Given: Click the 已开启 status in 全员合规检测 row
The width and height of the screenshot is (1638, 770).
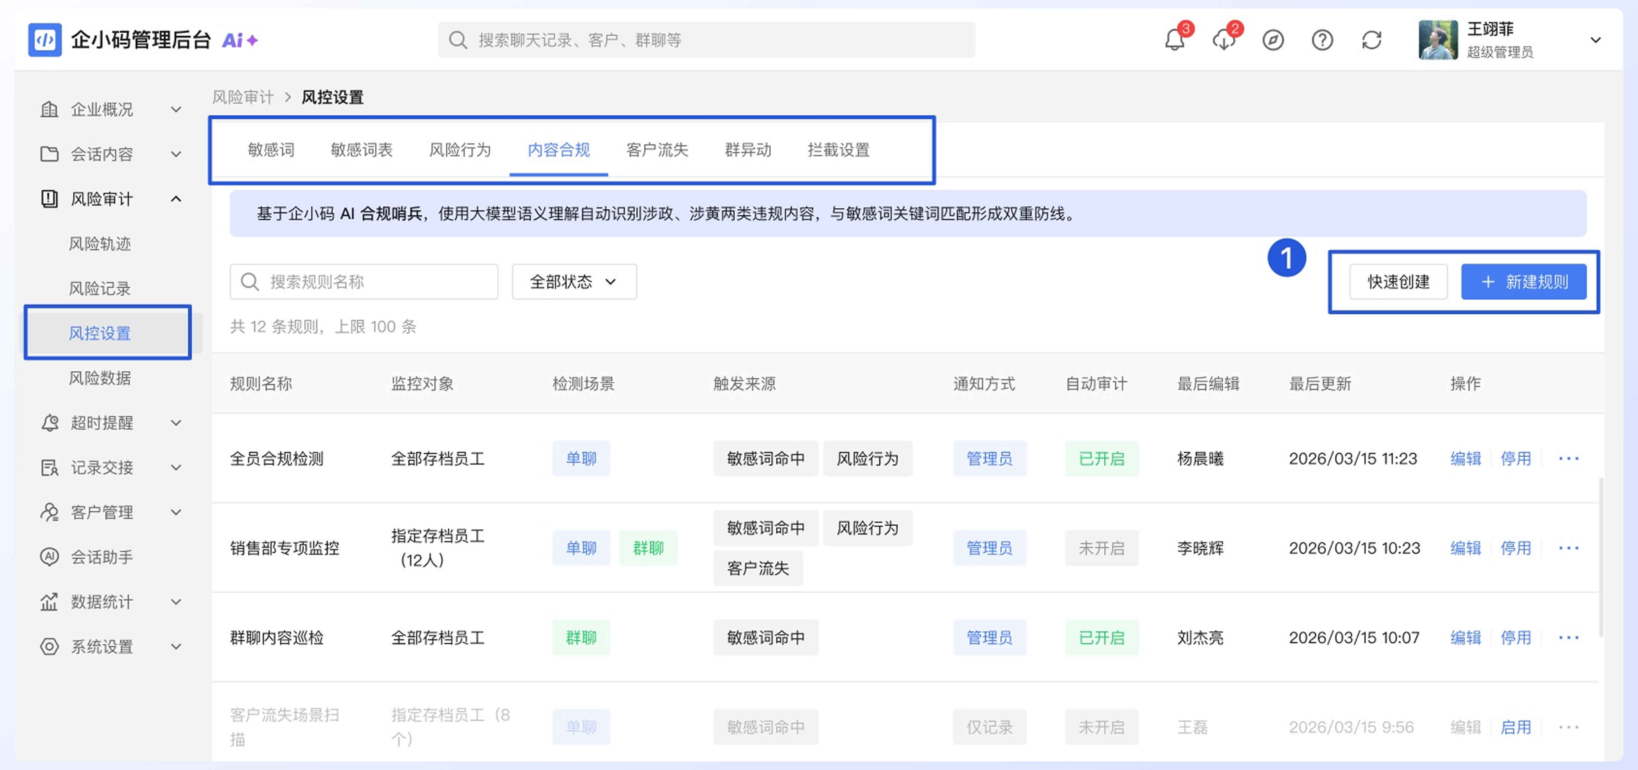Looking at the screenshot, I should coord(1101,459).
